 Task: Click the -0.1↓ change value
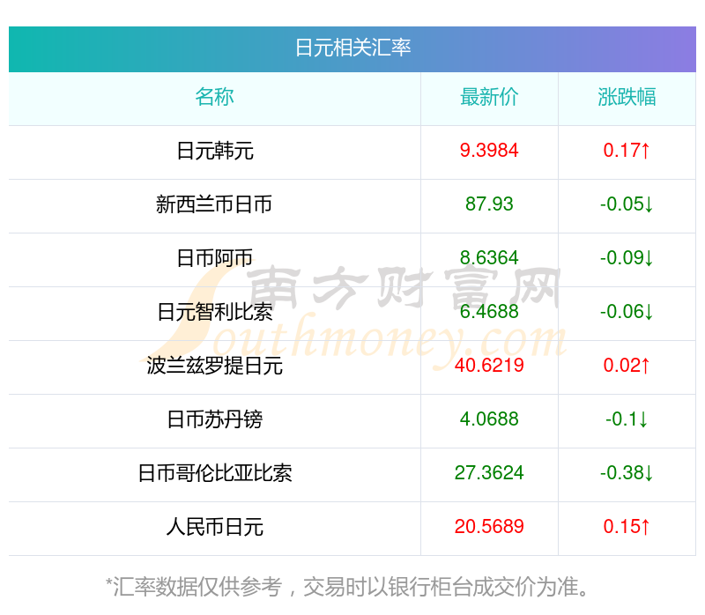627,419
